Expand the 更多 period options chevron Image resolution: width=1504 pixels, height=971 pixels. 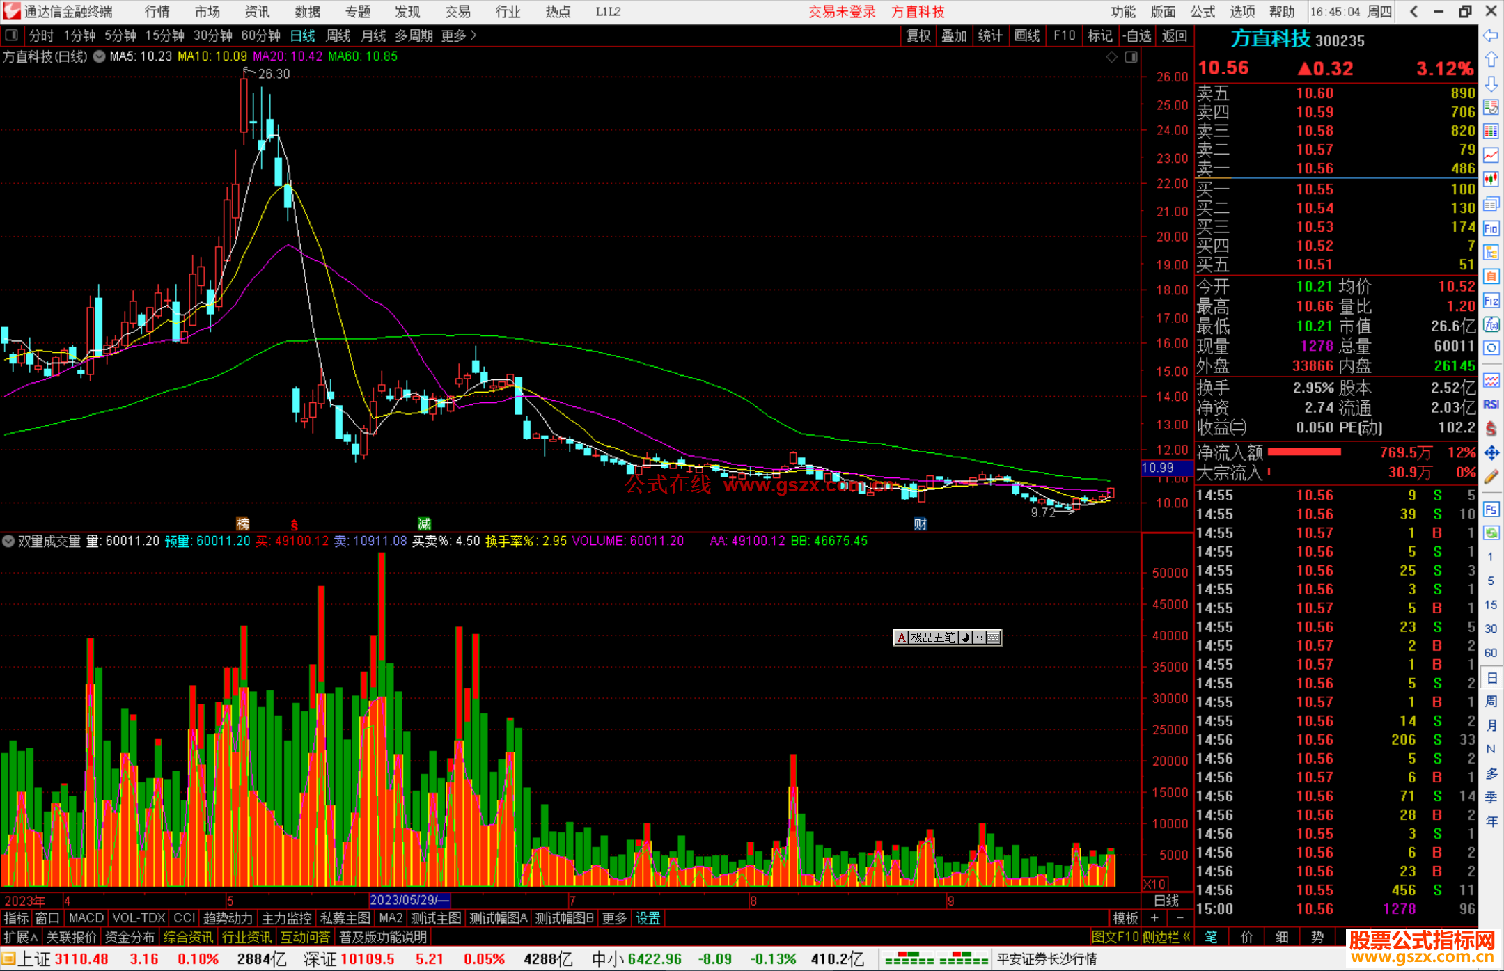(x=474, y=35)
